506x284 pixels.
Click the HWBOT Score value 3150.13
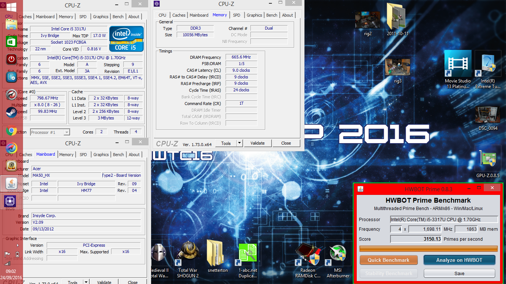click(416, 239)
